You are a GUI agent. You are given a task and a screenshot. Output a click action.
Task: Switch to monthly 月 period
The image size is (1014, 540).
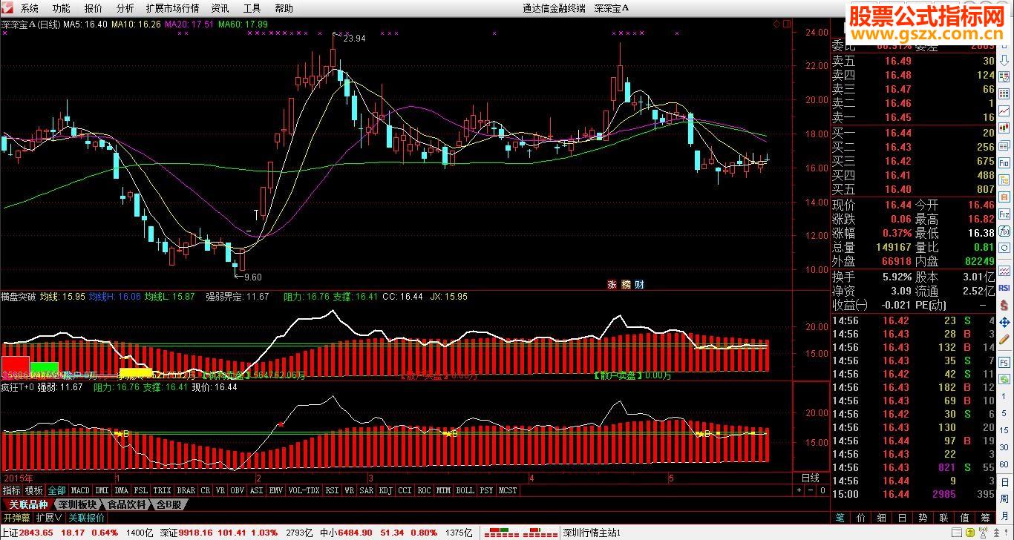(1004, 516)
